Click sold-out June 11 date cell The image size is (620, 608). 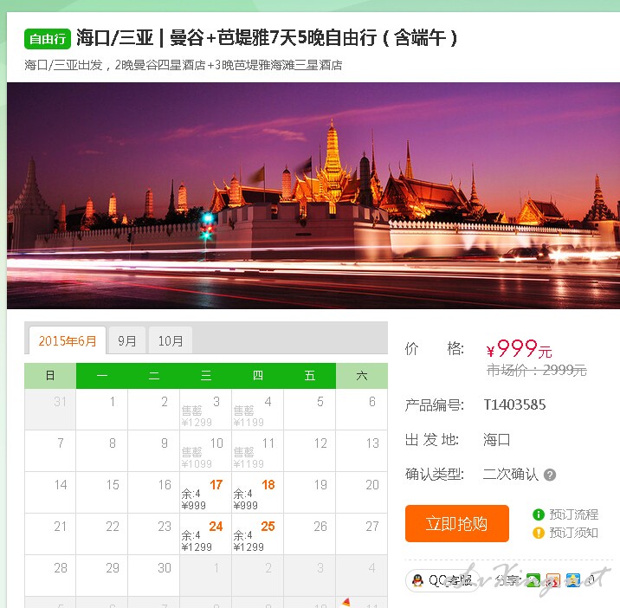257,451
